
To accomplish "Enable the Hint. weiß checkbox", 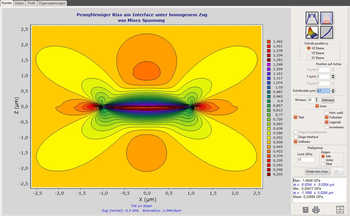I will point(327,113).
